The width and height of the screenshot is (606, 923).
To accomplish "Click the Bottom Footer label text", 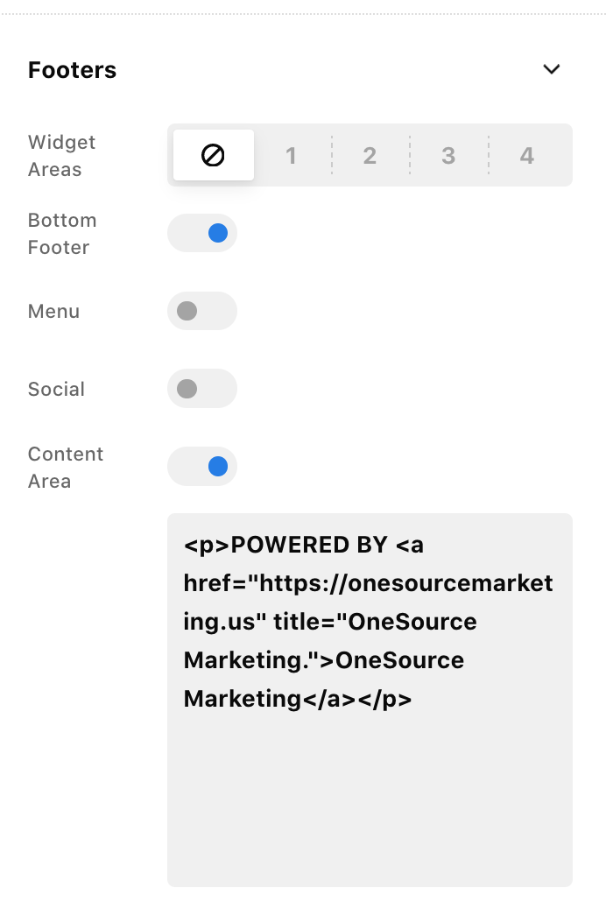I will 61,234.
